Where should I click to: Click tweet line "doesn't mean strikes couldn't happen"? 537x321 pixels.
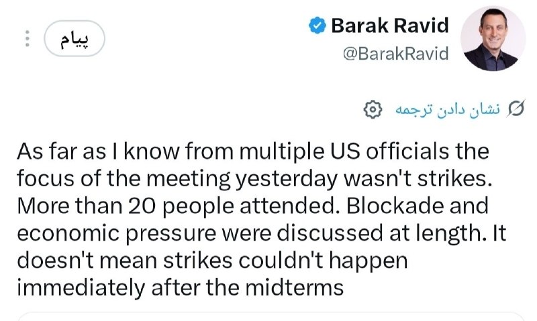[212, 261]
